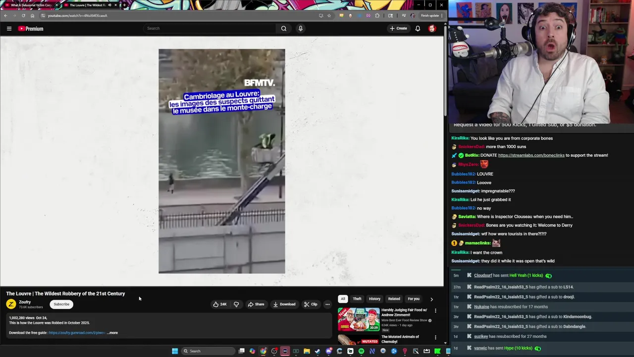Click the YouTube search magnifier button
The width and height of the screenshot is (634, 357).
[284, 28]
